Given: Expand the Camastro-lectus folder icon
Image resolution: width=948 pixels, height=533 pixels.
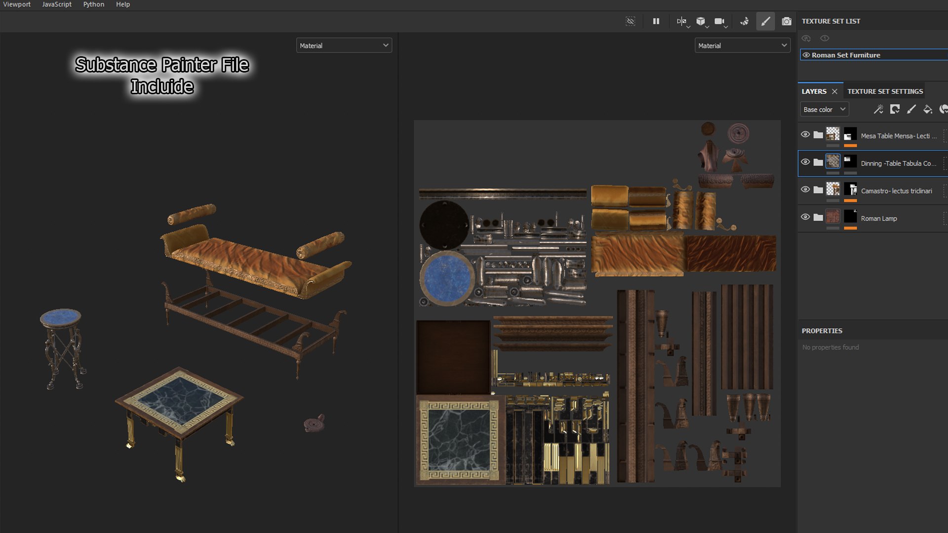Looking at the screenshot, I should pos(818,190).
